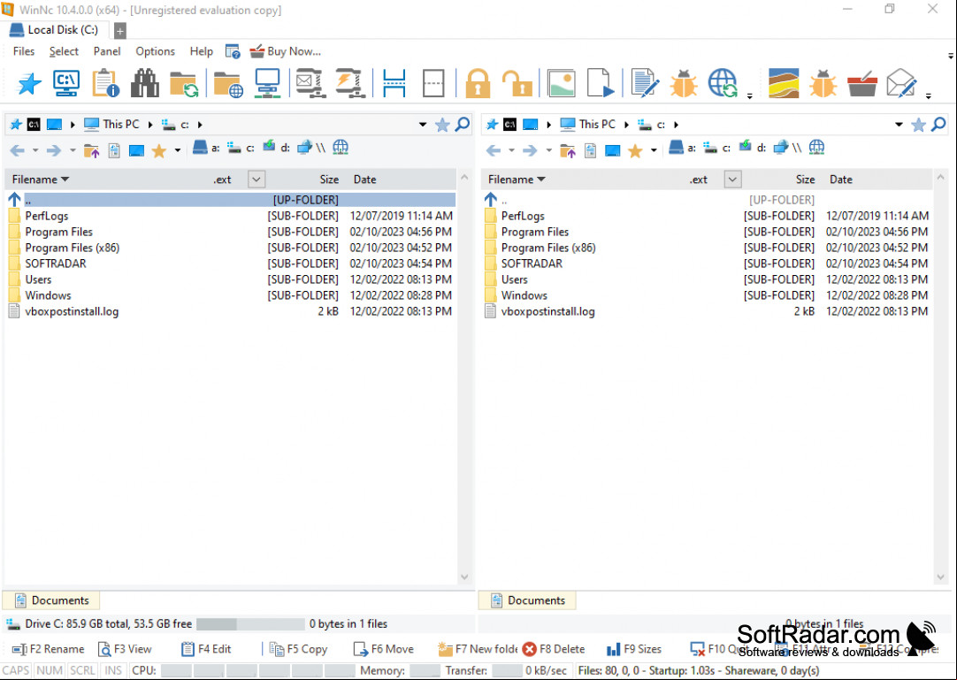Select the right panel Documents tab

click(x=527, y=600)
